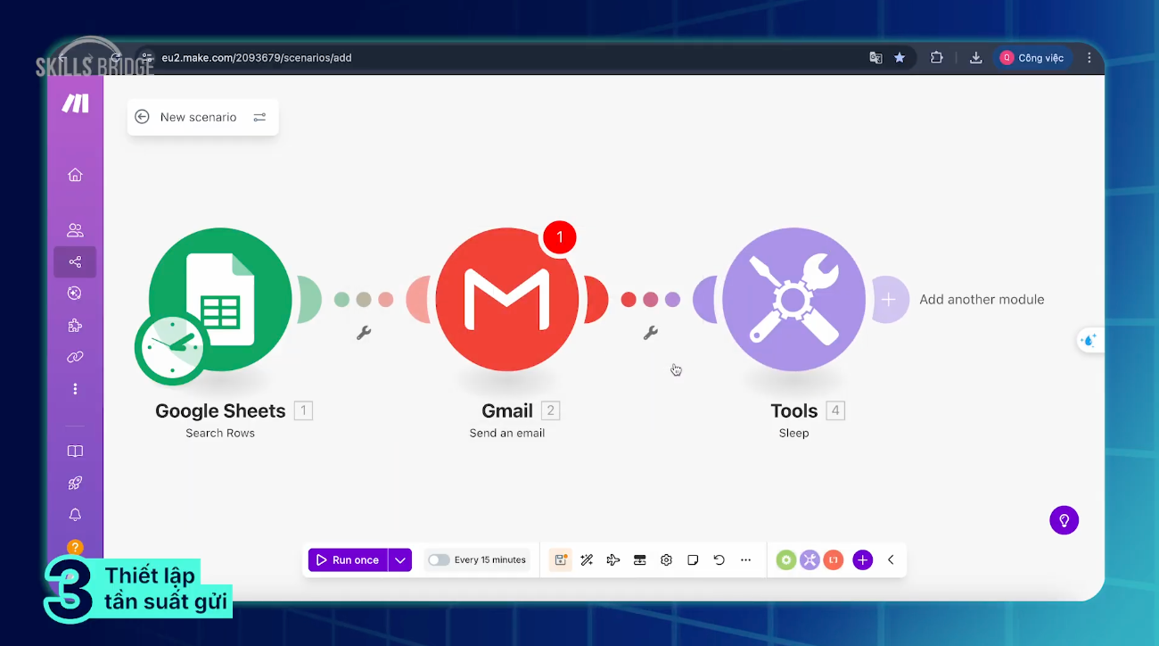Open the Google Sheets schedule clock icon
The width and height of the screenshot is (1159, 646).
[x=172, y=348]
